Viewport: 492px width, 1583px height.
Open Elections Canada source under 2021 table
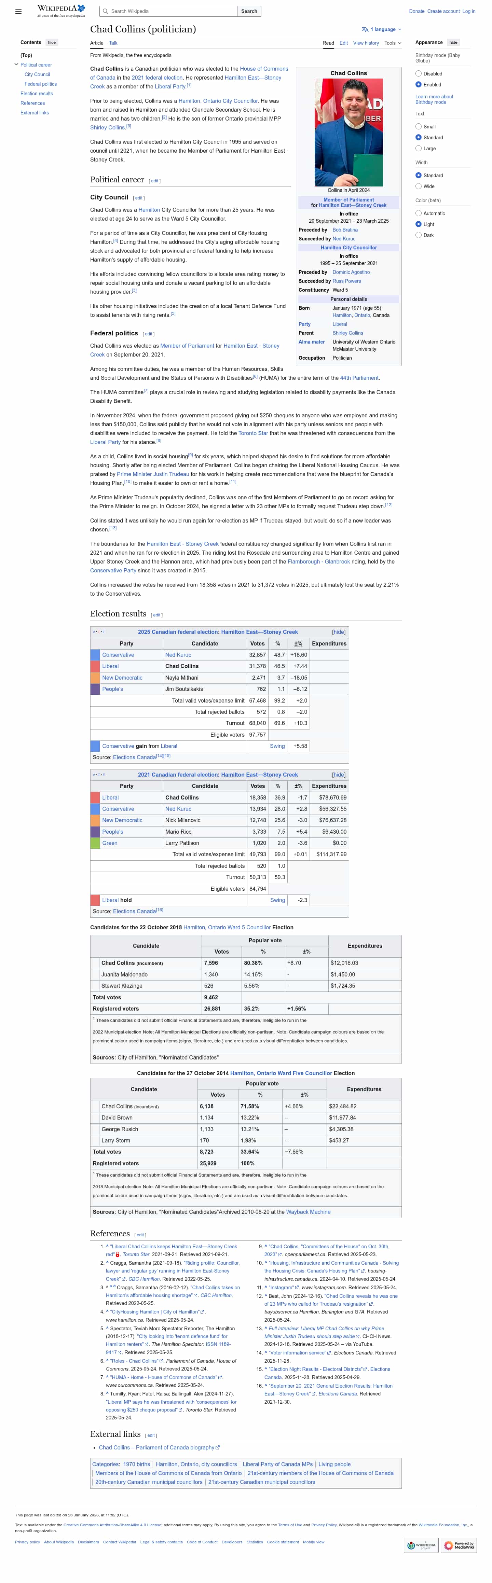134,911
